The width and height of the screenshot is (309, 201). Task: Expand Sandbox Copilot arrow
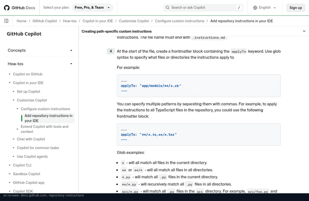coord(10,174)
